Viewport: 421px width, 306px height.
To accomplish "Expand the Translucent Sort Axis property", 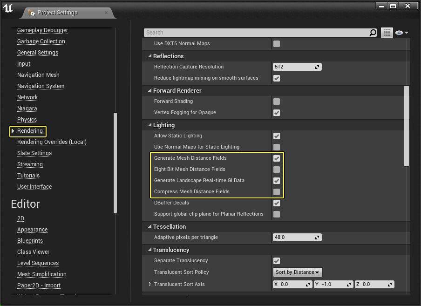I will pyautogui.click(x=150, y=284).
